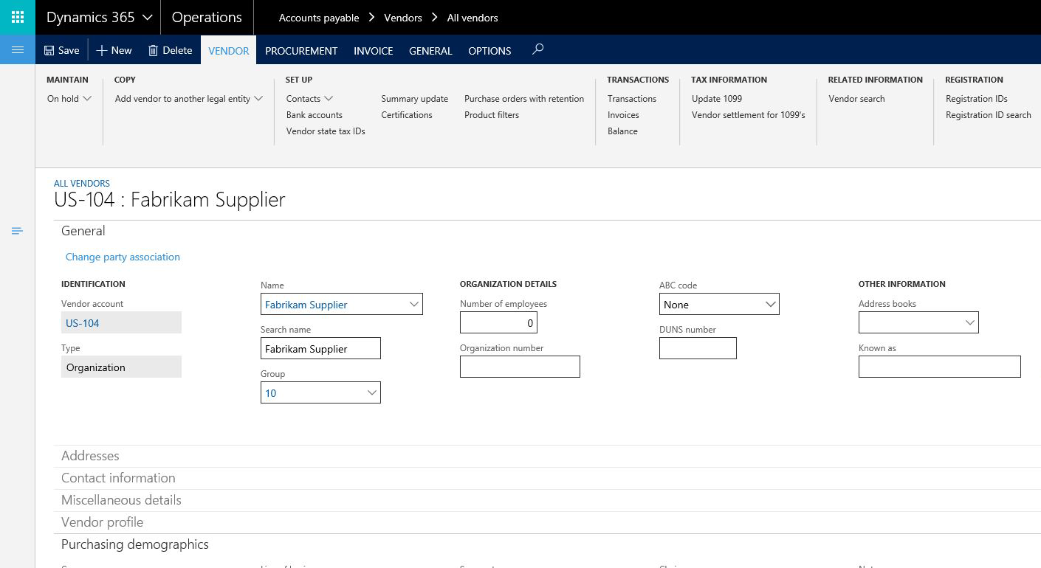Screen dimensions: 1041x568
Task: Open the PROCUREMENT tab
Action: click(x=301, y=50)
